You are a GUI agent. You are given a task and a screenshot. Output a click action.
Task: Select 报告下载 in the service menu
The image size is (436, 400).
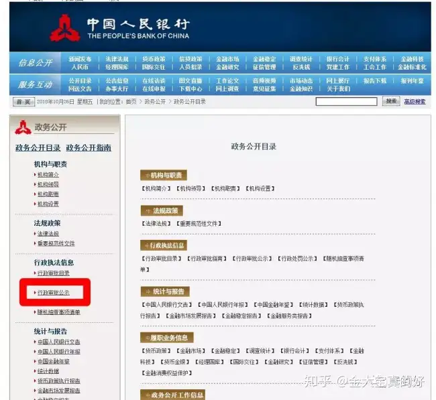point(375,81)
